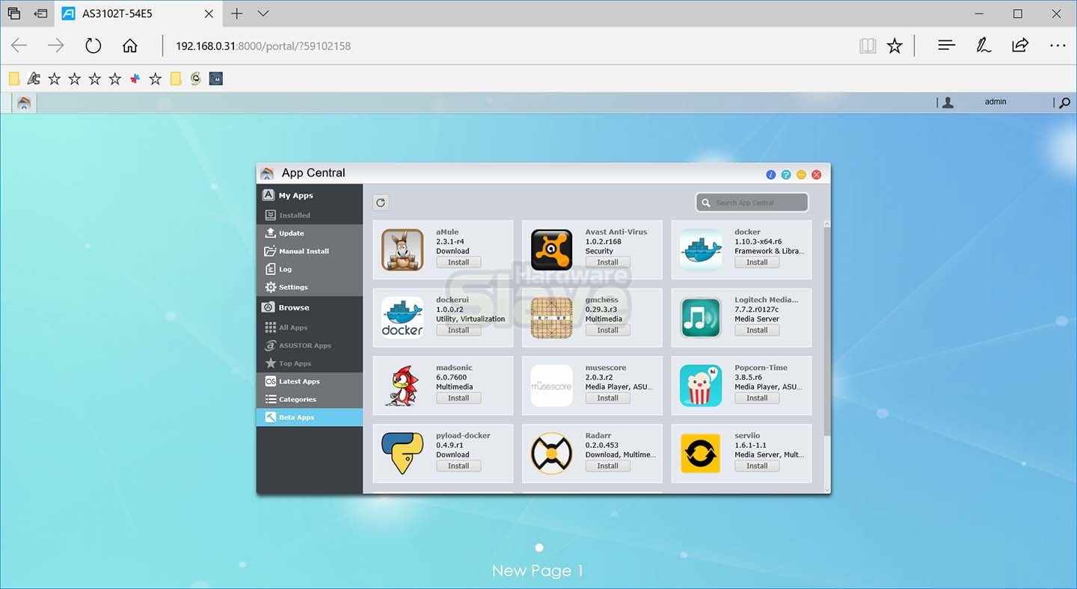Open the madsonic red hedgehog icon
Image resolution: width=1077 pixels, height=589 pixels.
[x=402, y=386]
